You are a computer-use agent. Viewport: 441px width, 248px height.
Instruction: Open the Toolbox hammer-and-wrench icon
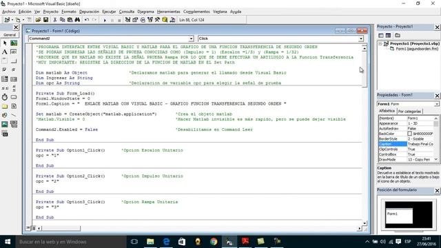tap(158, 20)
